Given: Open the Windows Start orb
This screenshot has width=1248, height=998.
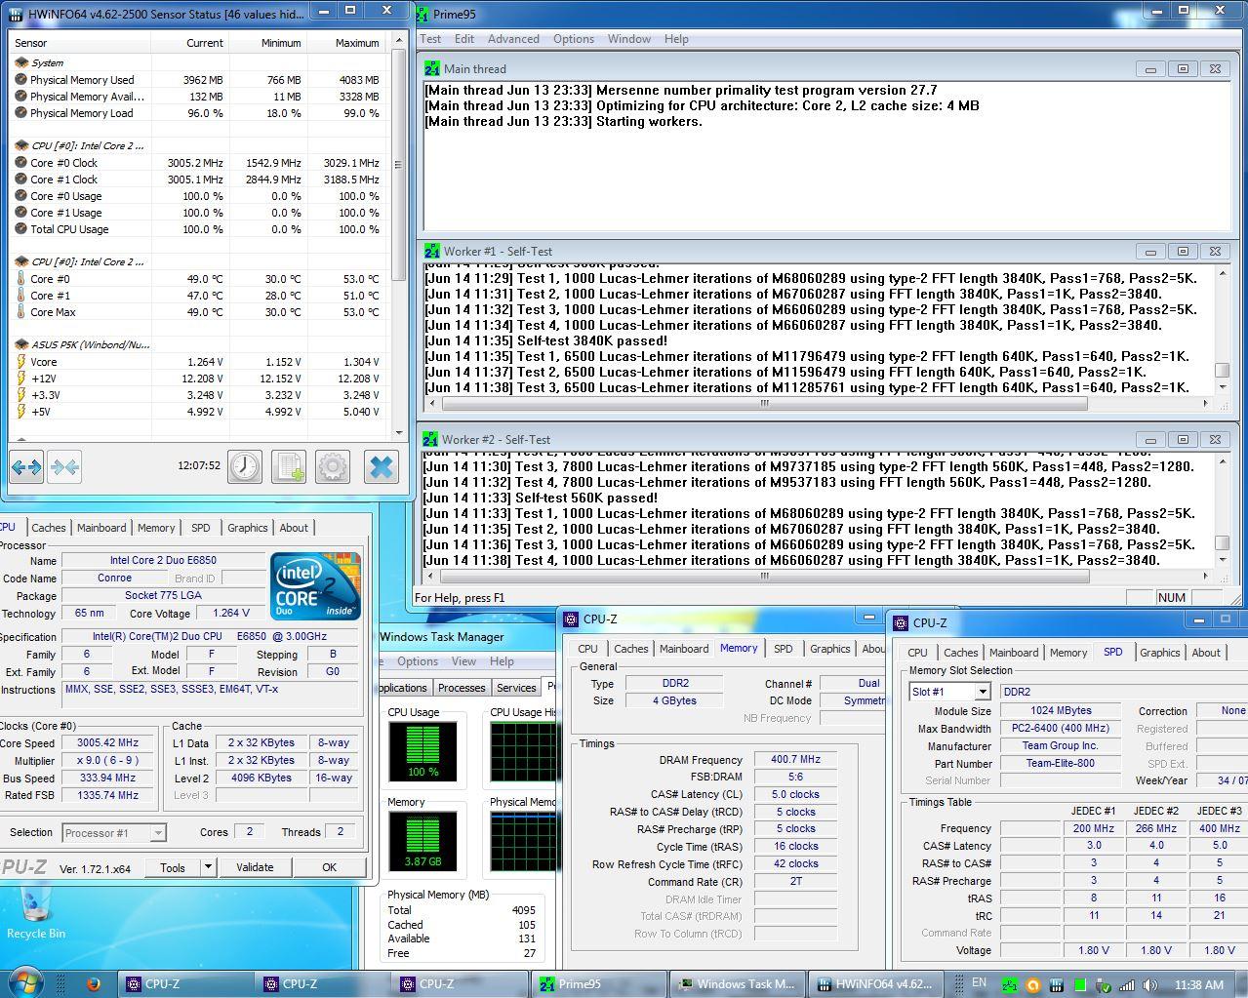Looking at the screenshot, I should [25, 982].
